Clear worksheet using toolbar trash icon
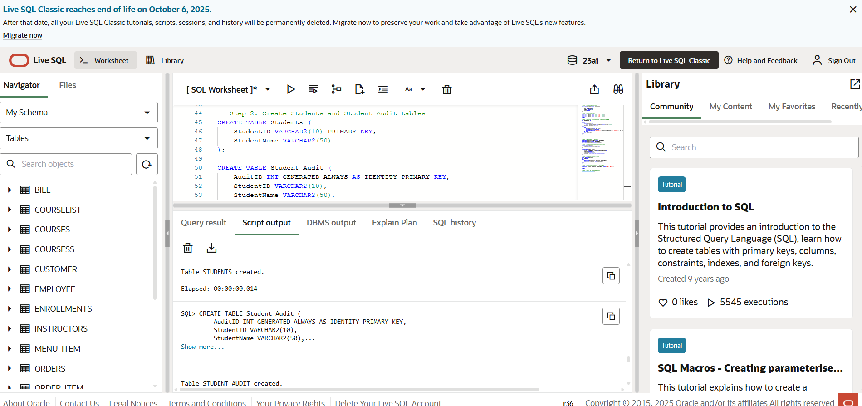Image resolution: width=862 pixels, height=406 pixels. pyautogui.click(x=447, y=89)
